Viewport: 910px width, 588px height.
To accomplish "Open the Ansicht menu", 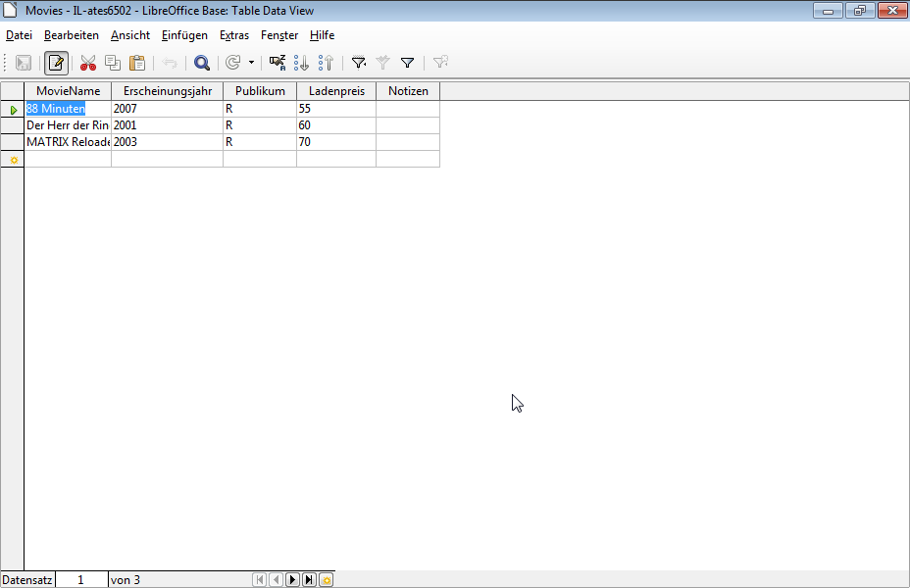I will point(130,35).
